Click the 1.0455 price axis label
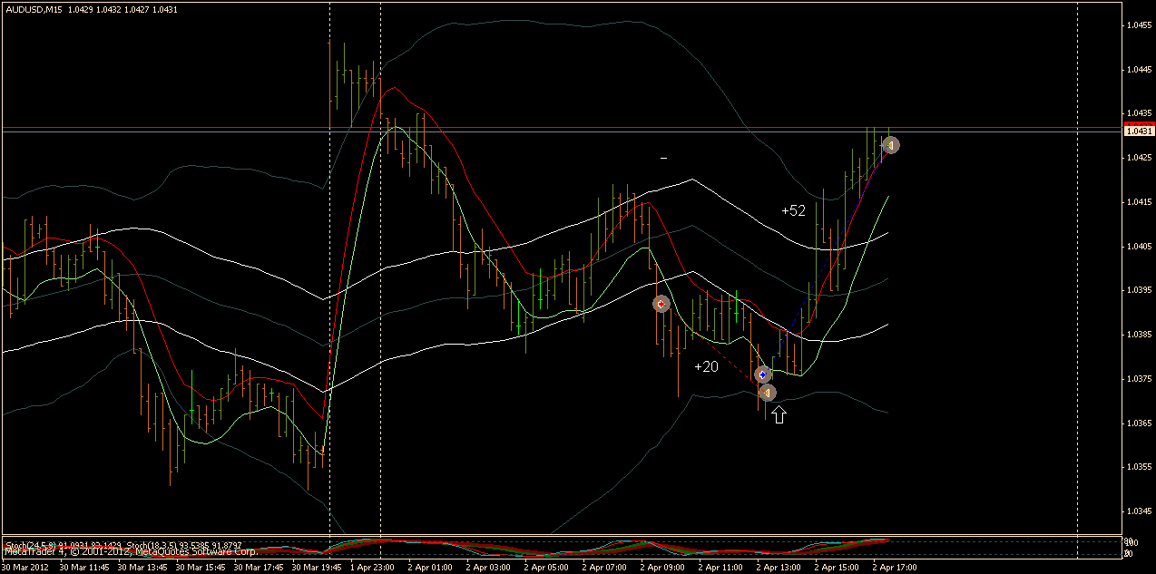 coord(1138,25)
